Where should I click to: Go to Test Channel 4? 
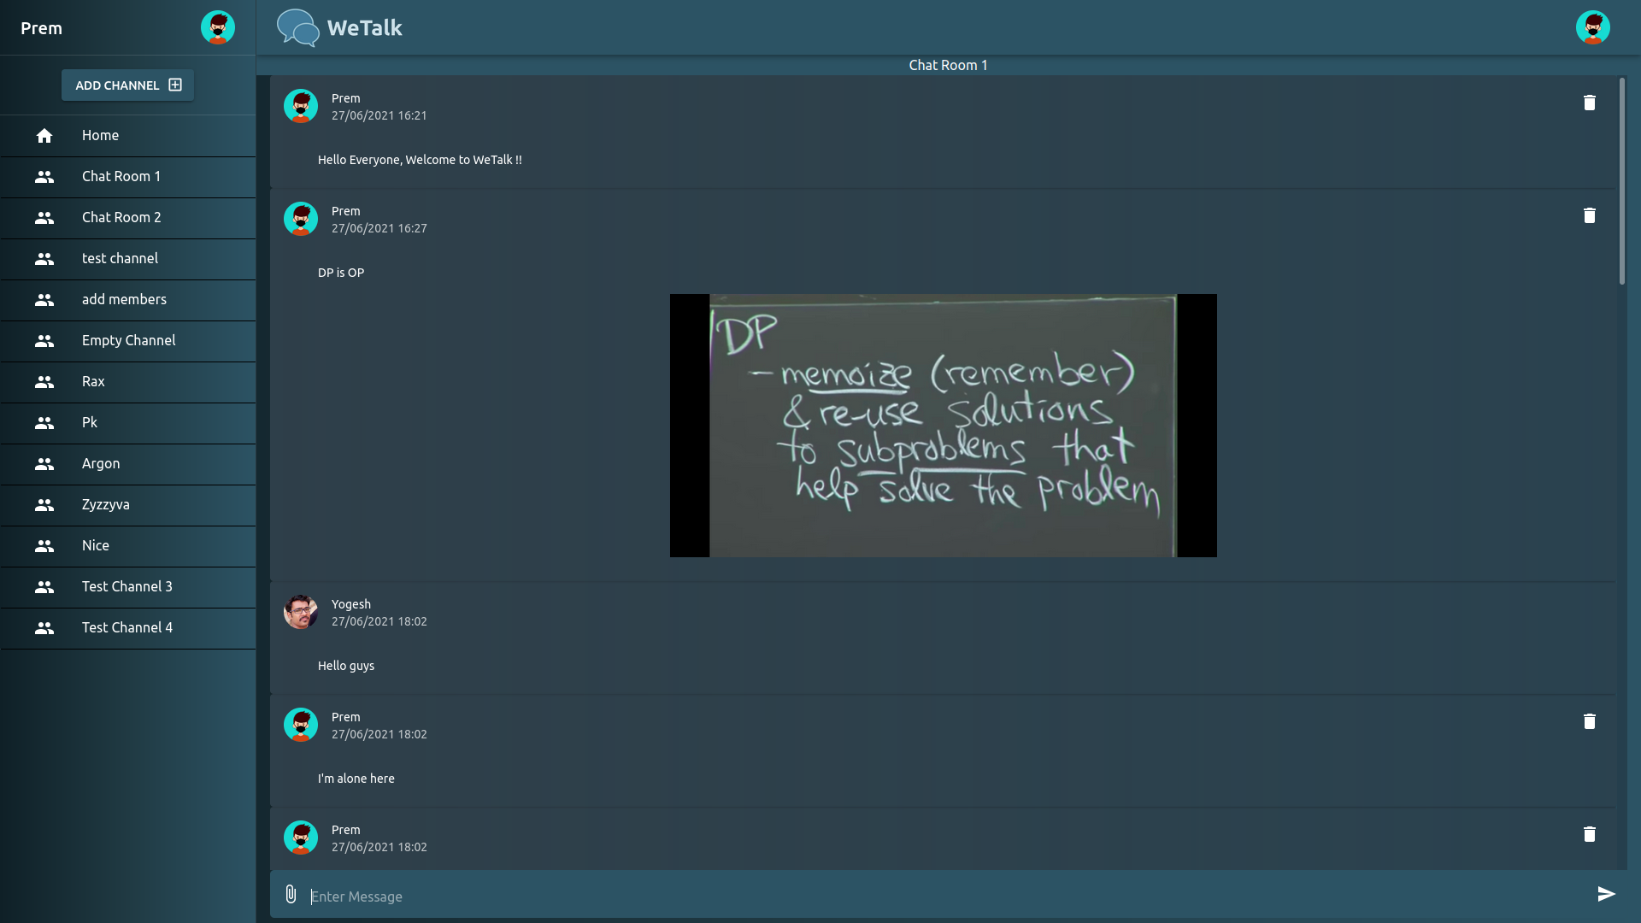point(126,627)
